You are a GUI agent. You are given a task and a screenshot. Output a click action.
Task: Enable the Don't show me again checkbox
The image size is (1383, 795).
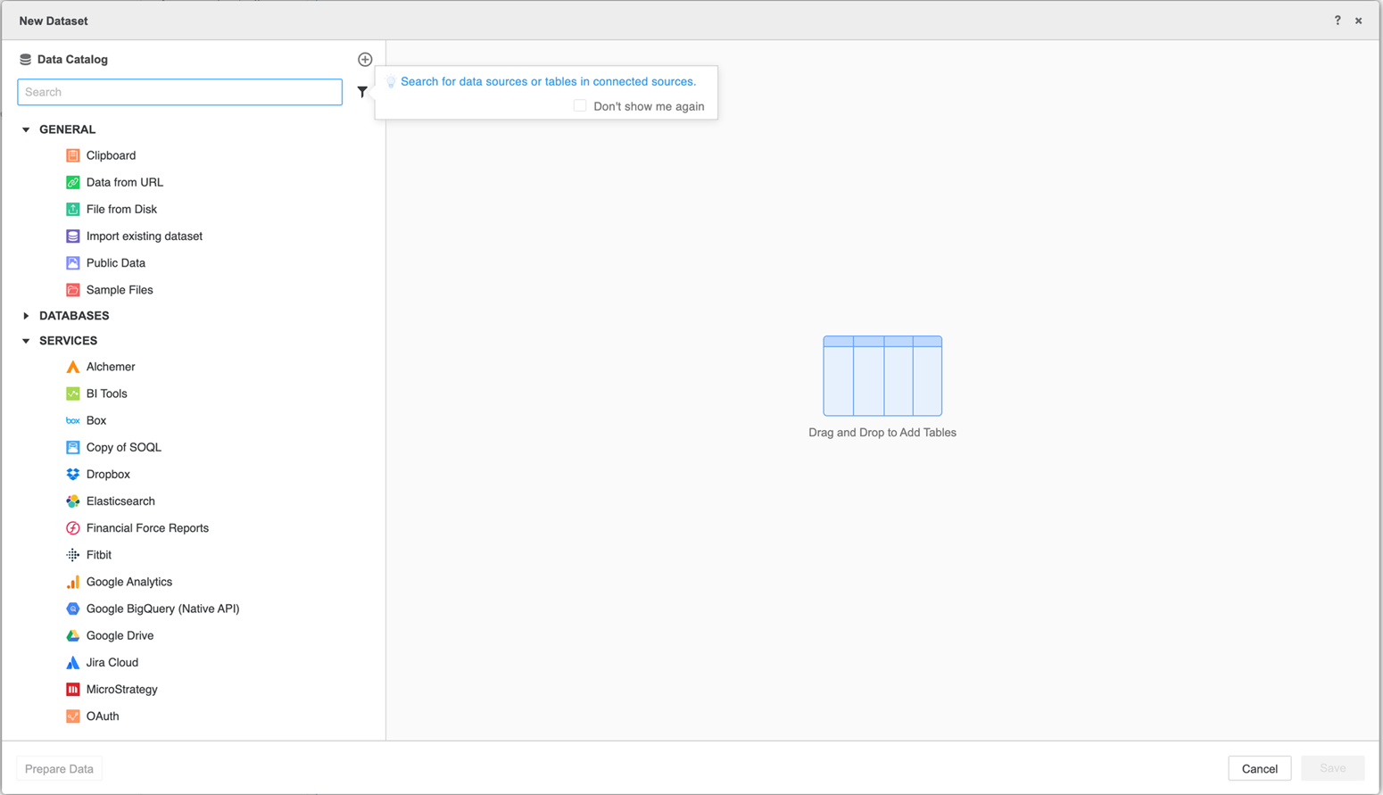pyautogui.click(x=580, y=105)
